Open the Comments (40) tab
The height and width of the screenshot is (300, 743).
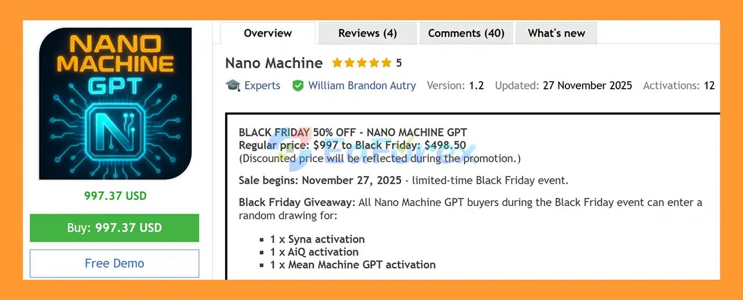coord(466,33)
